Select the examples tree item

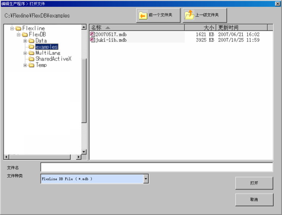pyautogui.click(x=47, y=47)
